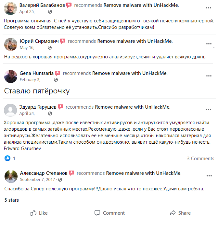Click Эдуард Гарушев's default avatar
Screen dimensions: 218x227
point(10,110)
